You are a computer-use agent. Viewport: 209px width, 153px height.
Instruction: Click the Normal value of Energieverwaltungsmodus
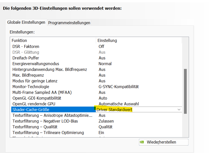[x=105, y=64]
